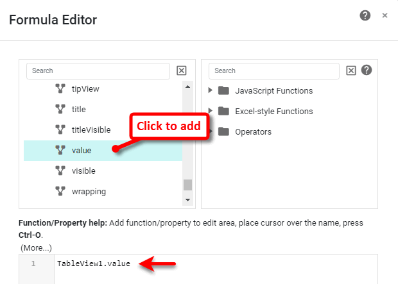Clear the functions panel search box
Screen dimensions: 398x284
tap(351, 71)
